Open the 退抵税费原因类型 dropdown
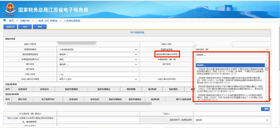 98,55
